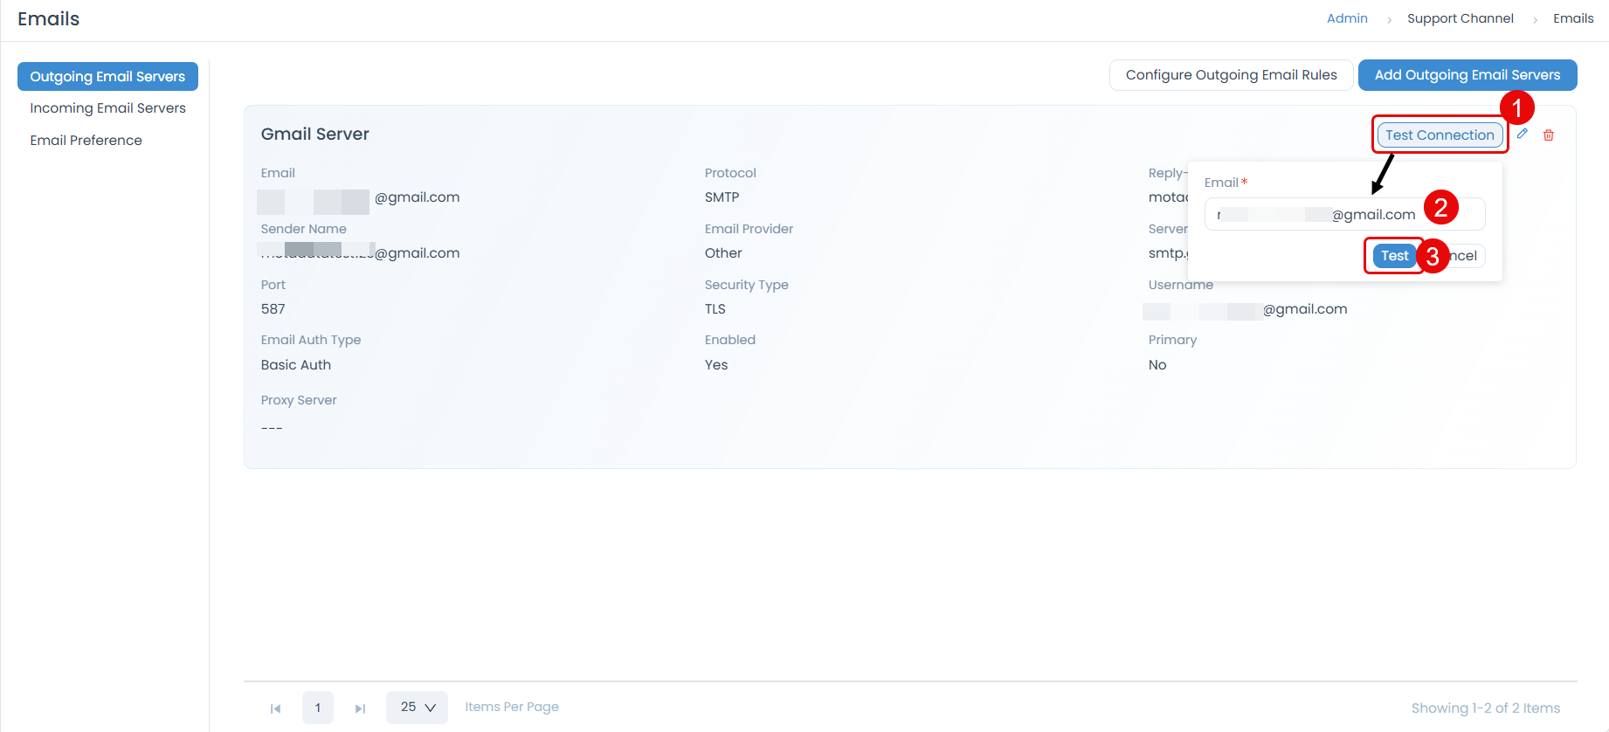Screen dimensions: 1609x732
Task: Open the Email Preference section
Action: pos(86,141)
